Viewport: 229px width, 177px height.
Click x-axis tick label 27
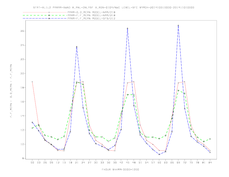pyautogui.click(x=89, y=163)
